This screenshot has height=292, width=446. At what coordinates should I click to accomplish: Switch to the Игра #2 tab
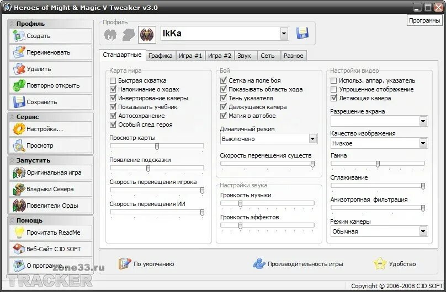220,56
